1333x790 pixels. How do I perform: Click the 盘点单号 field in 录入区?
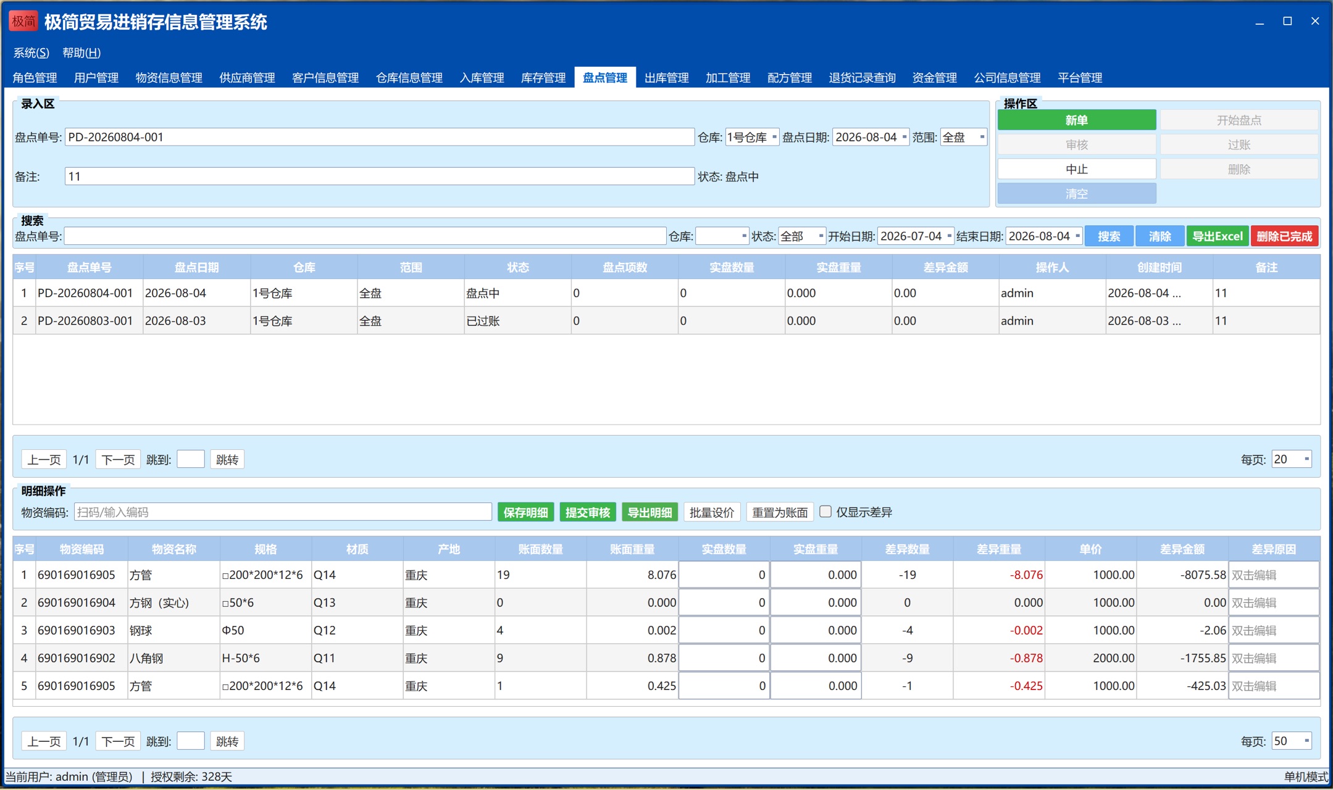pos(380,137)
